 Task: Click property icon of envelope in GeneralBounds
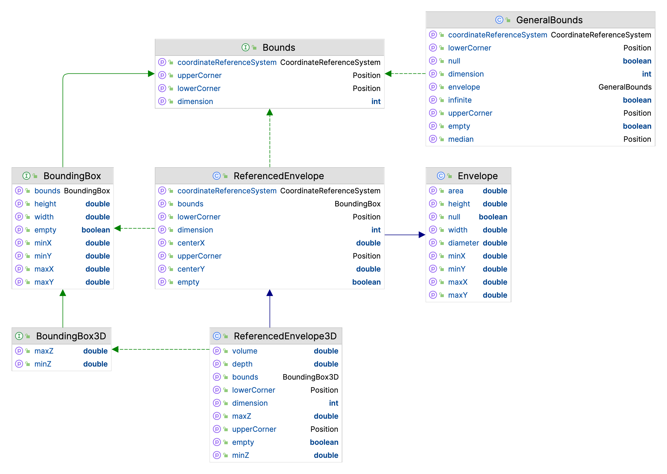click(x=433, y=87)
